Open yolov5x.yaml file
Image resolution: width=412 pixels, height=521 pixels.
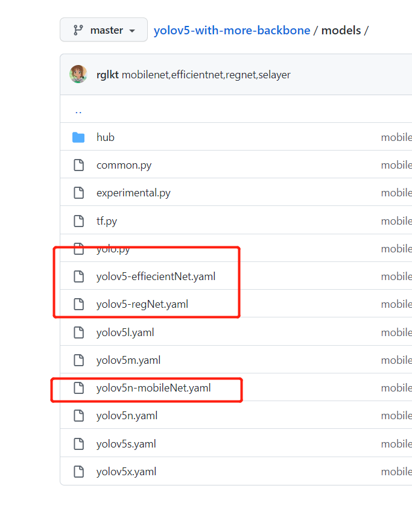(126, 472)
